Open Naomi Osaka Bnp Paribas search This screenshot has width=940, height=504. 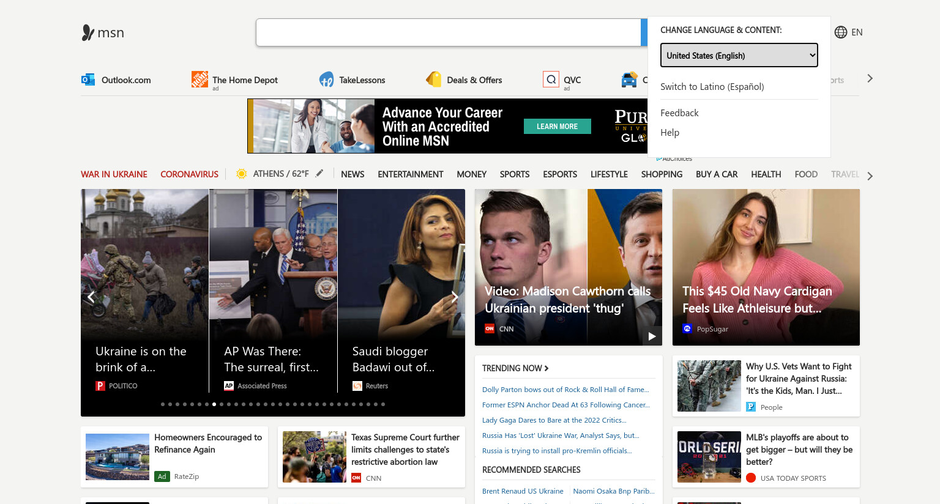pos(614,491)
